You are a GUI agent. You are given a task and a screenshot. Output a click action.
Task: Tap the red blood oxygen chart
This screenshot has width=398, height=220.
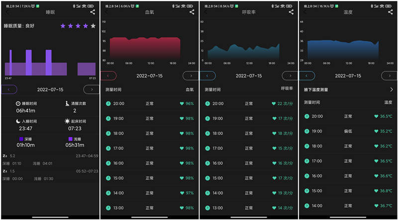145,48
